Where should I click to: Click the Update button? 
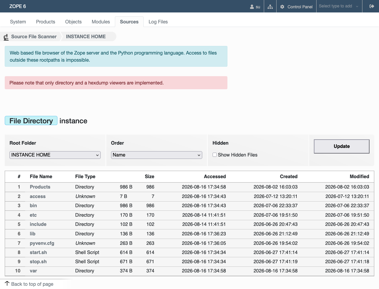point(342,146)
